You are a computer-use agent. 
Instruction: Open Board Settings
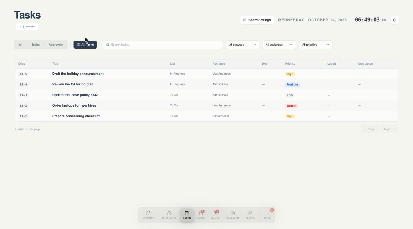tap(257, 20)
